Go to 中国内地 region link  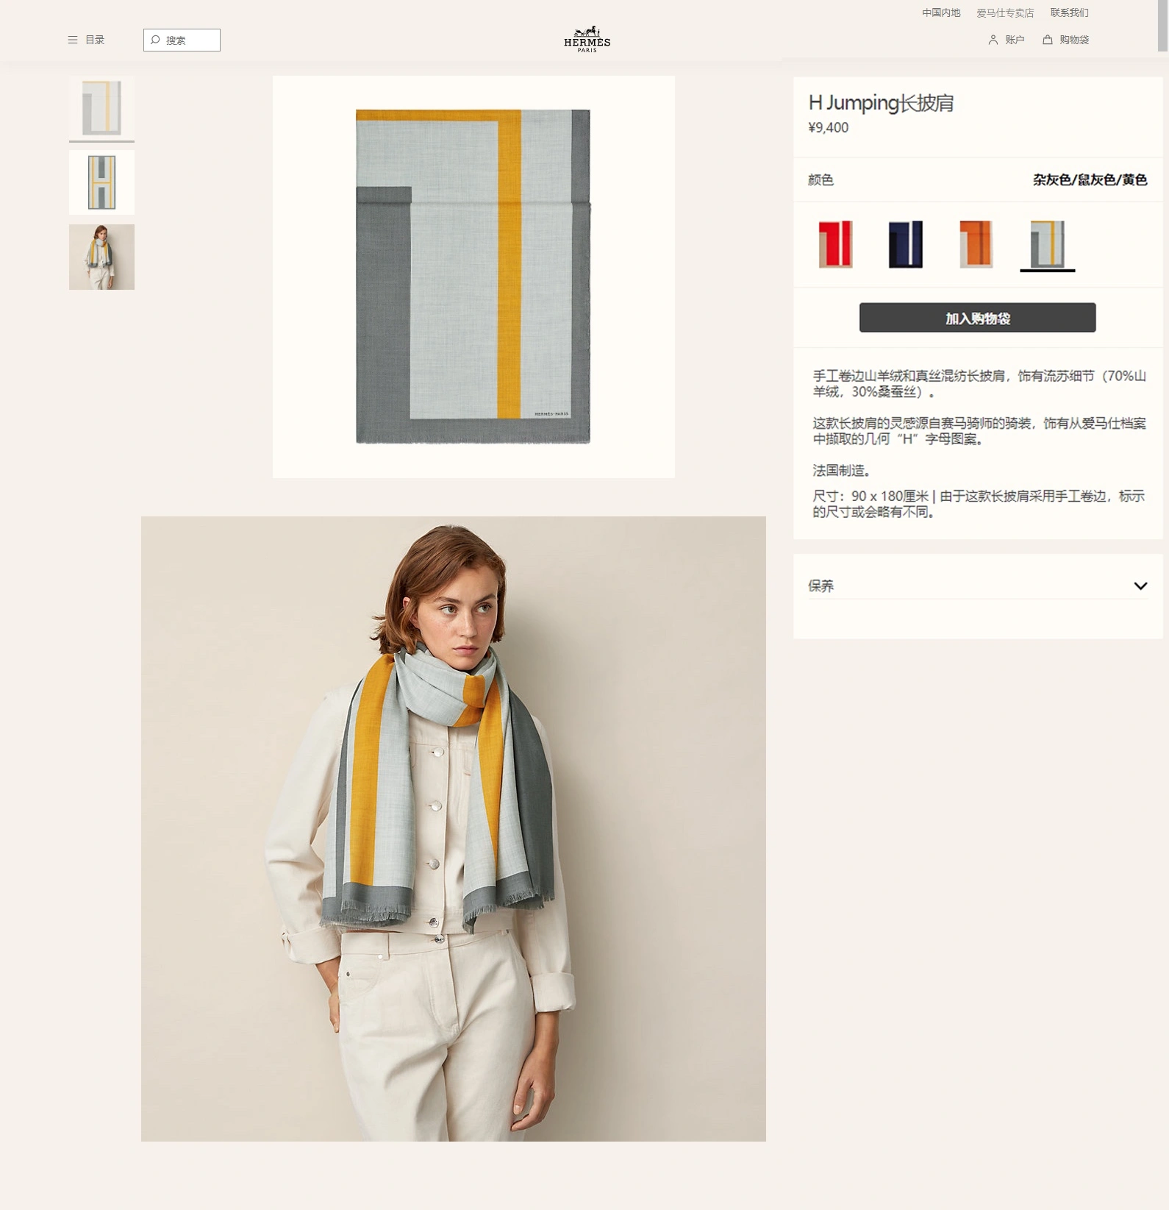[x=941, y=13]
